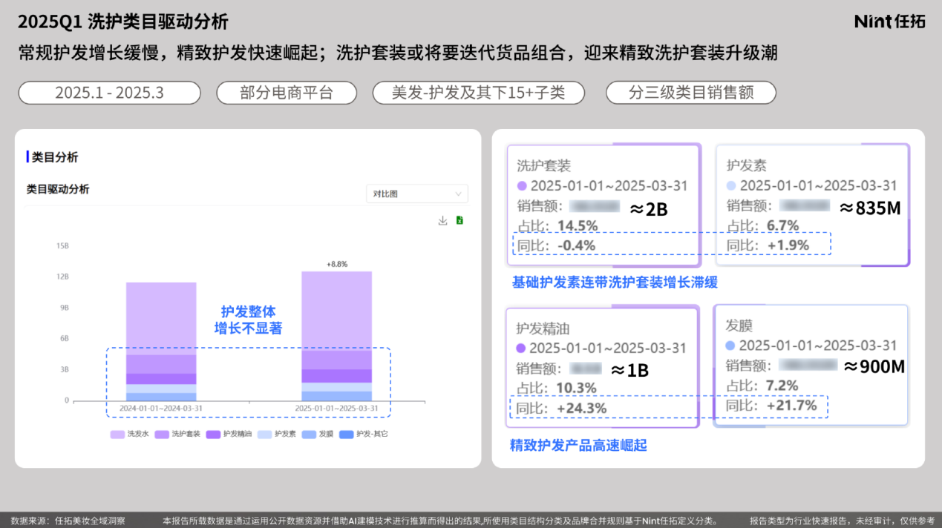The image size is (942, 528).
Task: Click the 洗护套装 card title
Action: [x=544, y=165]
